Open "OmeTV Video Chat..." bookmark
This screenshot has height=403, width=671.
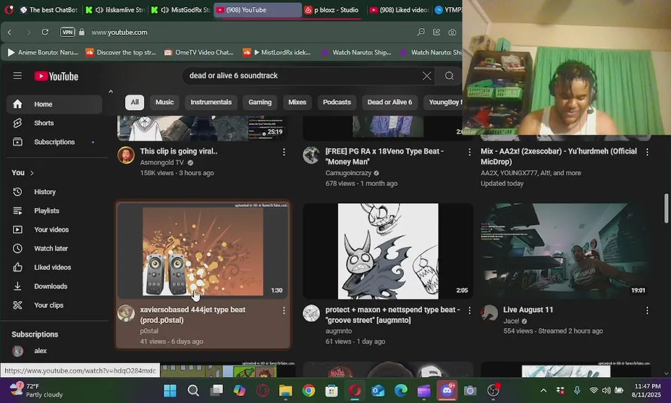click(199, 53)
